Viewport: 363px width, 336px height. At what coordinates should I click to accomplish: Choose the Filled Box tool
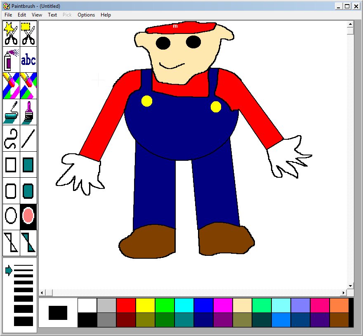pos(28,164)
